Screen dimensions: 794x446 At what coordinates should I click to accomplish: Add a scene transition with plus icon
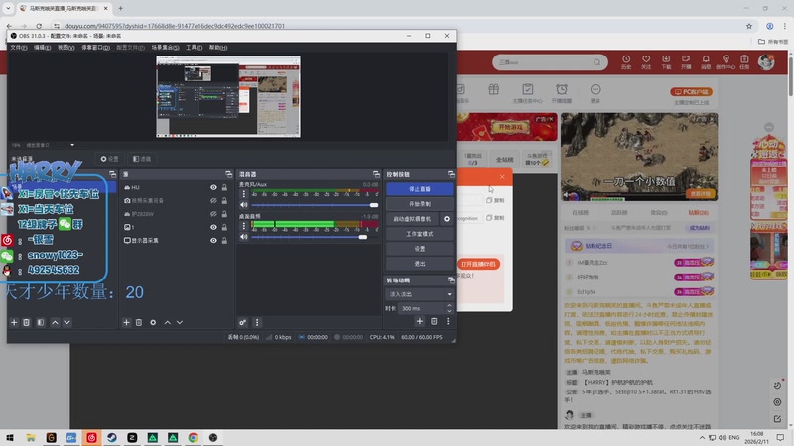[419, 321]
